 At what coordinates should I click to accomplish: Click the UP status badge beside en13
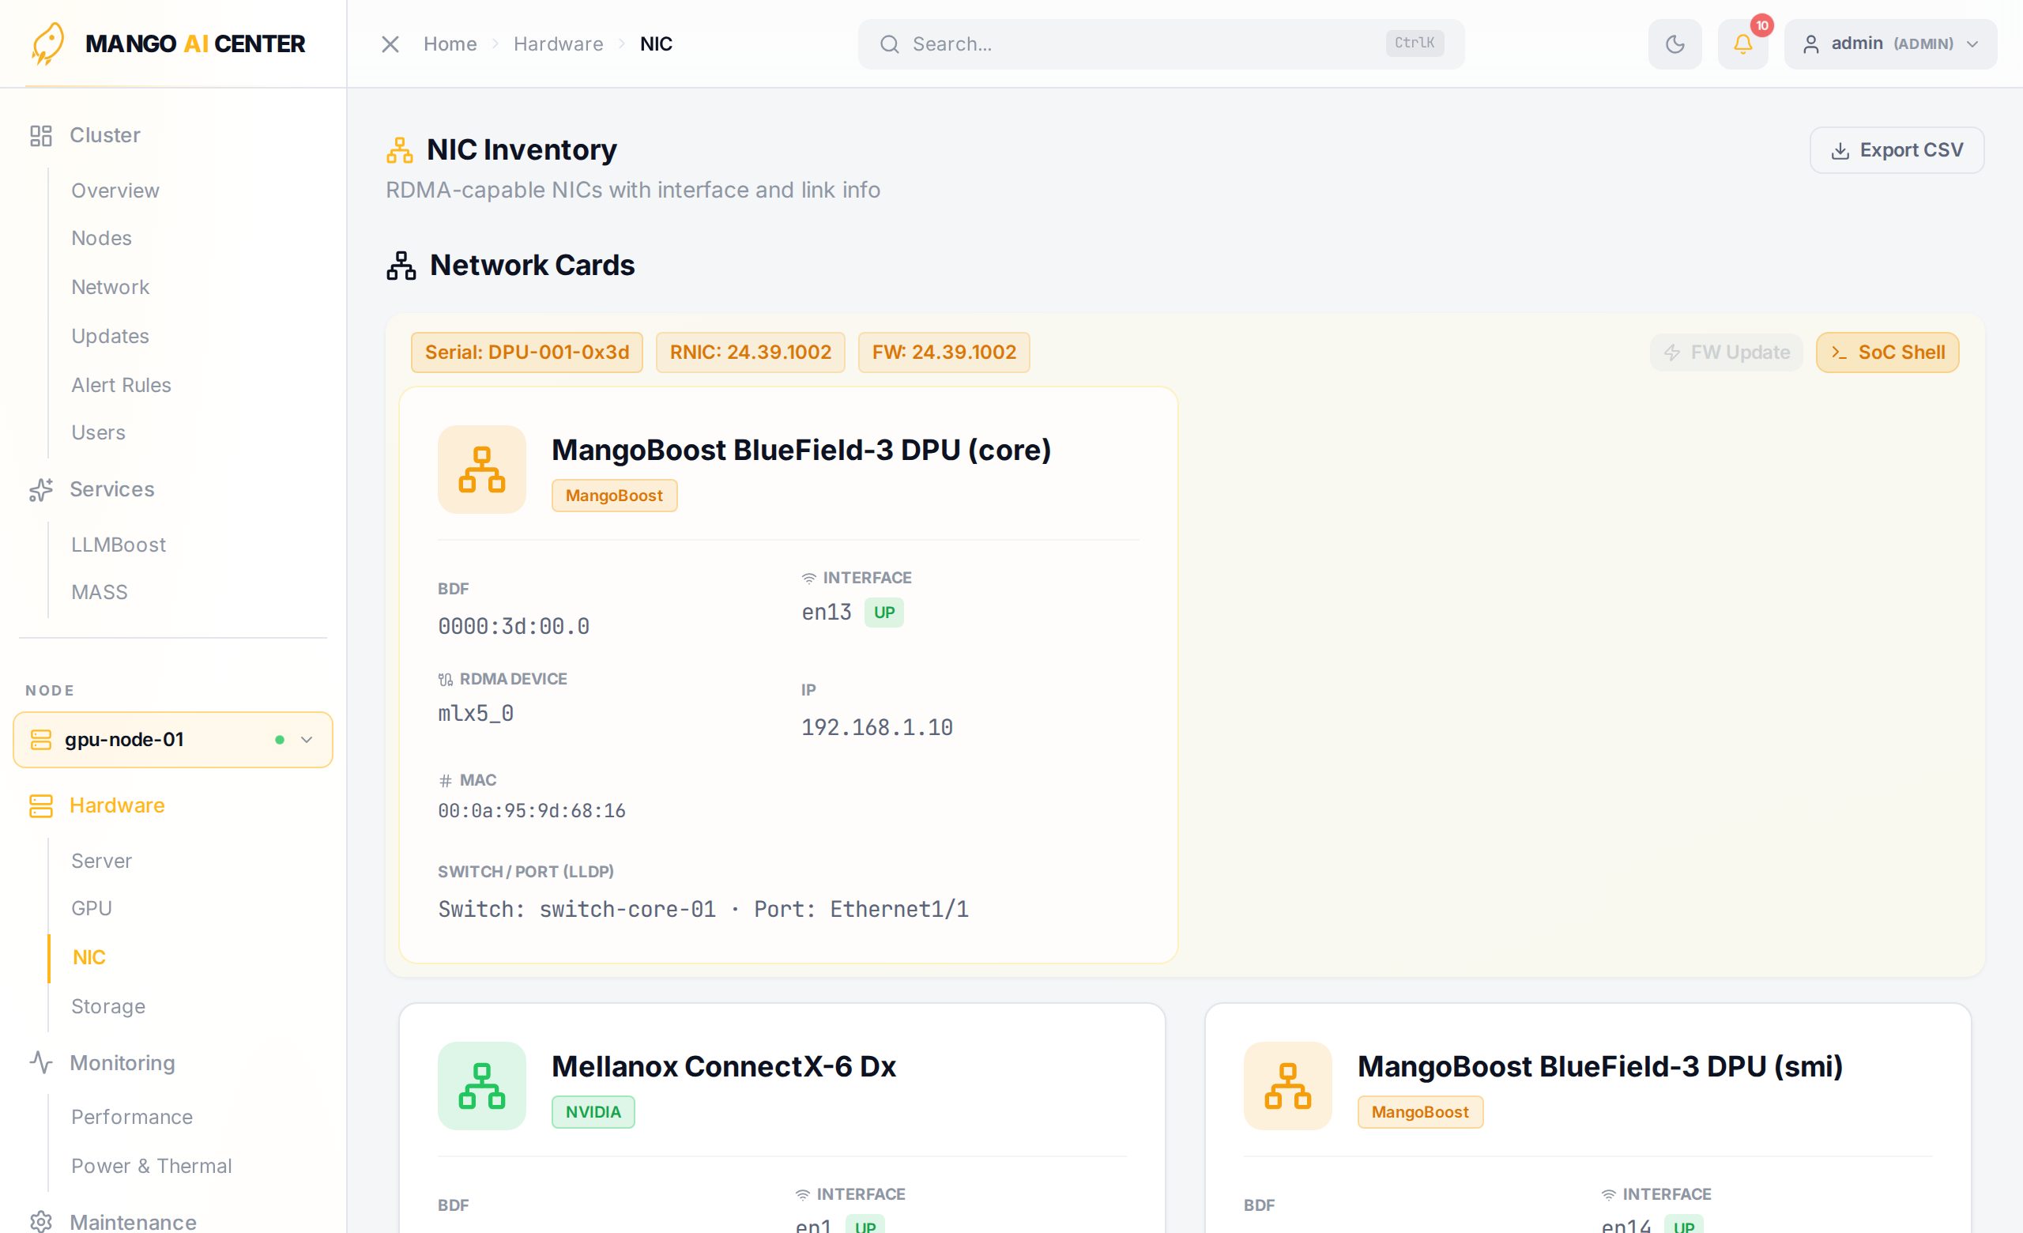click(x=884, y=613)
